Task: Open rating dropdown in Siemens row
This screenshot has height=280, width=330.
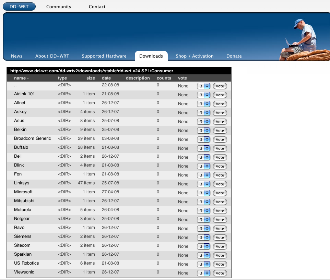Action: coord(203,238)
